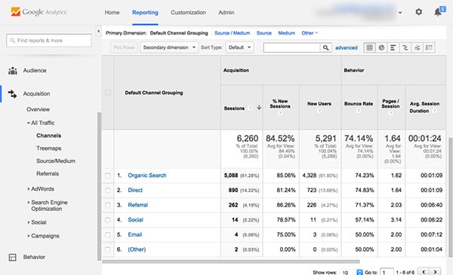Click the Sessions column sort arrow

[x=259, y=108]
